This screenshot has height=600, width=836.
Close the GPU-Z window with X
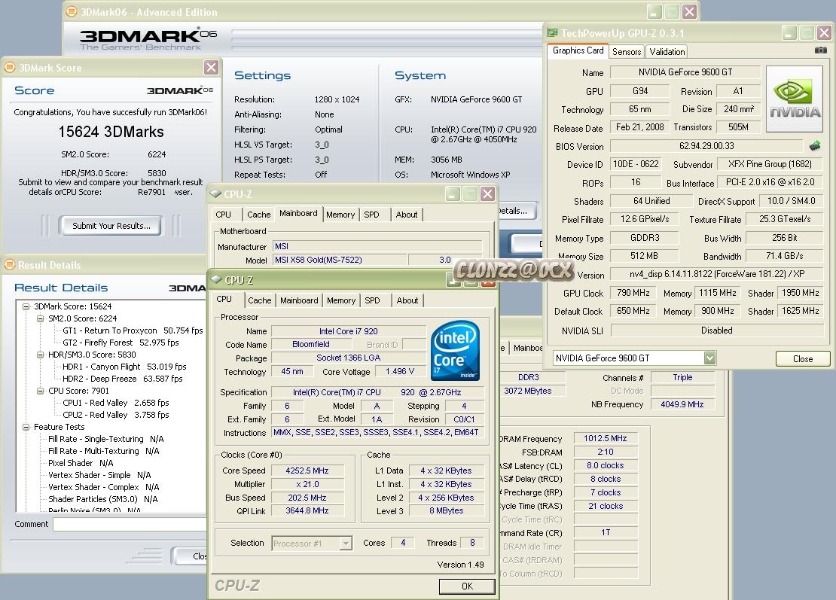(824, 33)
